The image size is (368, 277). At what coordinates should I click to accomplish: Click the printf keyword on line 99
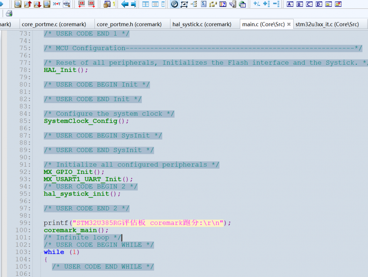coord(56,223)
